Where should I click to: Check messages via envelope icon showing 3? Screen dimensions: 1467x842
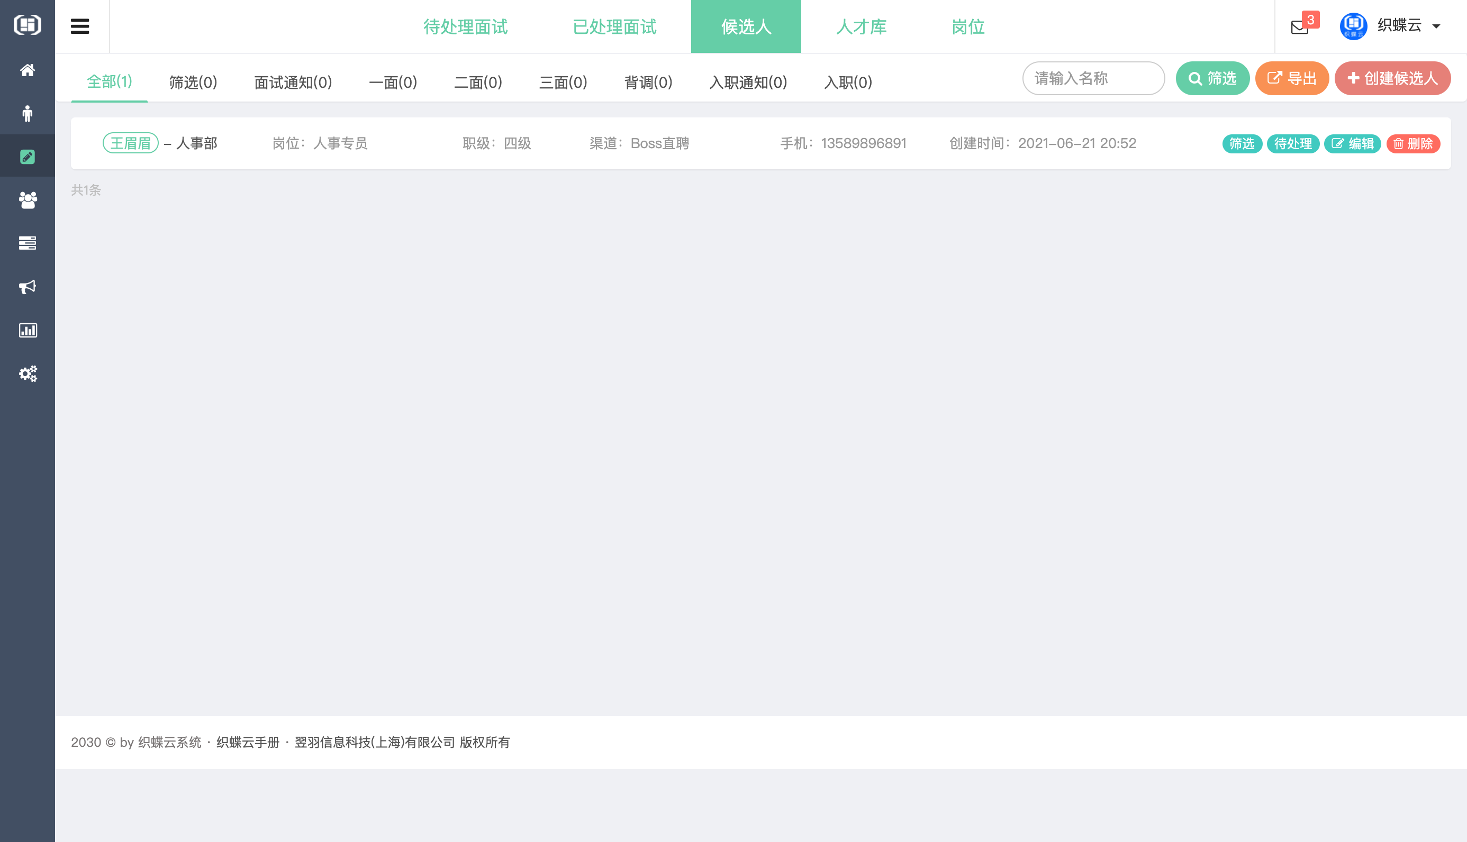point(1299,26)
